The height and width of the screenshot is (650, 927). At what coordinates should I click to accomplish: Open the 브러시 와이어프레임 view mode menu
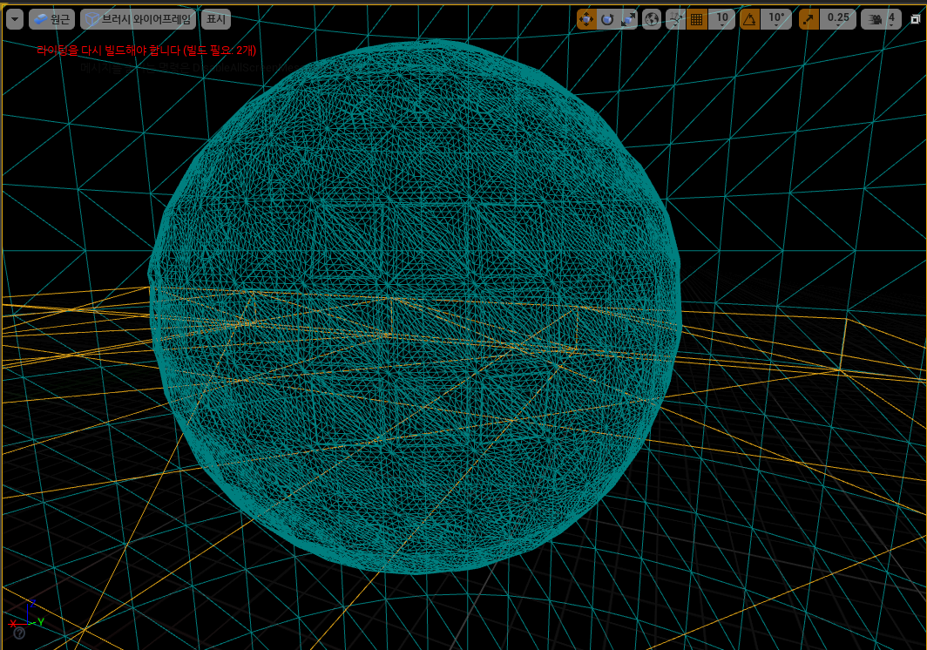point(139,19)
